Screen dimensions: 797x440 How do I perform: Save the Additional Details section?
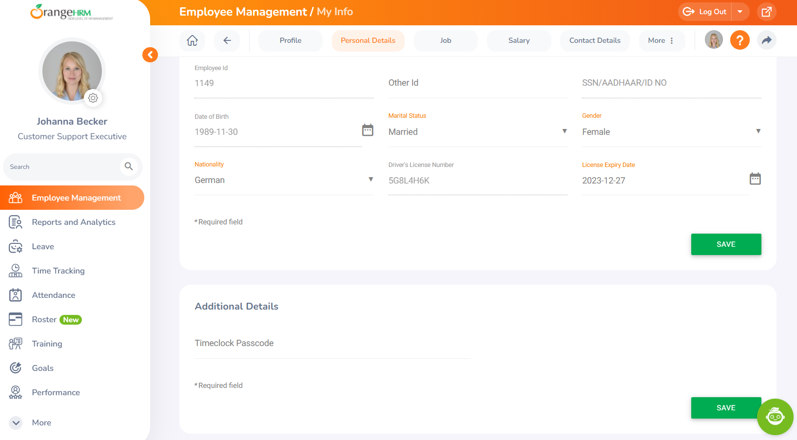point(725,408)
